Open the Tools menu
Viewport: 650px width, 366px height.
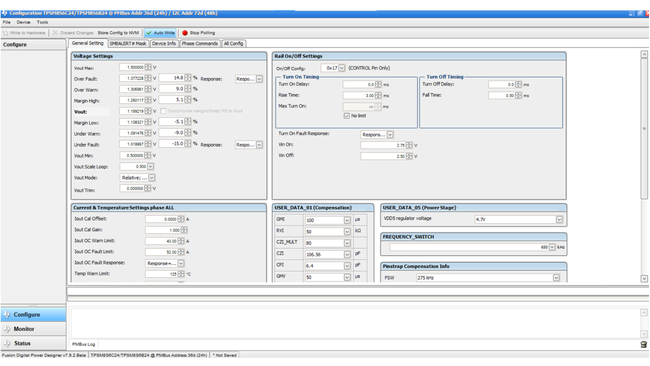coord(42,22)
